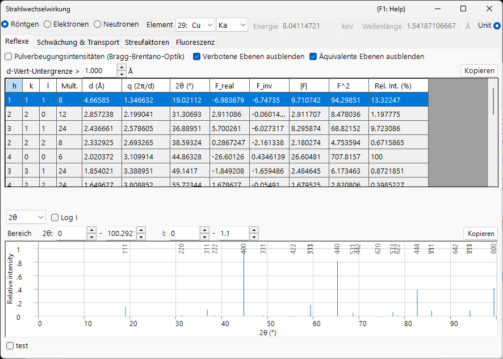Click the Wellenlänge field 1.54187106667
This screenshot has height=359, width=503.
434,26
